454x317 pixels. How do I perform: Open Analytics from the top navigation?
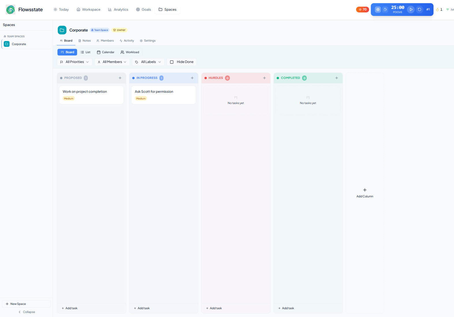click(x=118, y=10)
